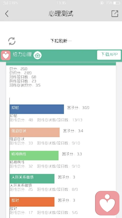
Task: Select the blue 抑郁 bar
Action: 37,109
